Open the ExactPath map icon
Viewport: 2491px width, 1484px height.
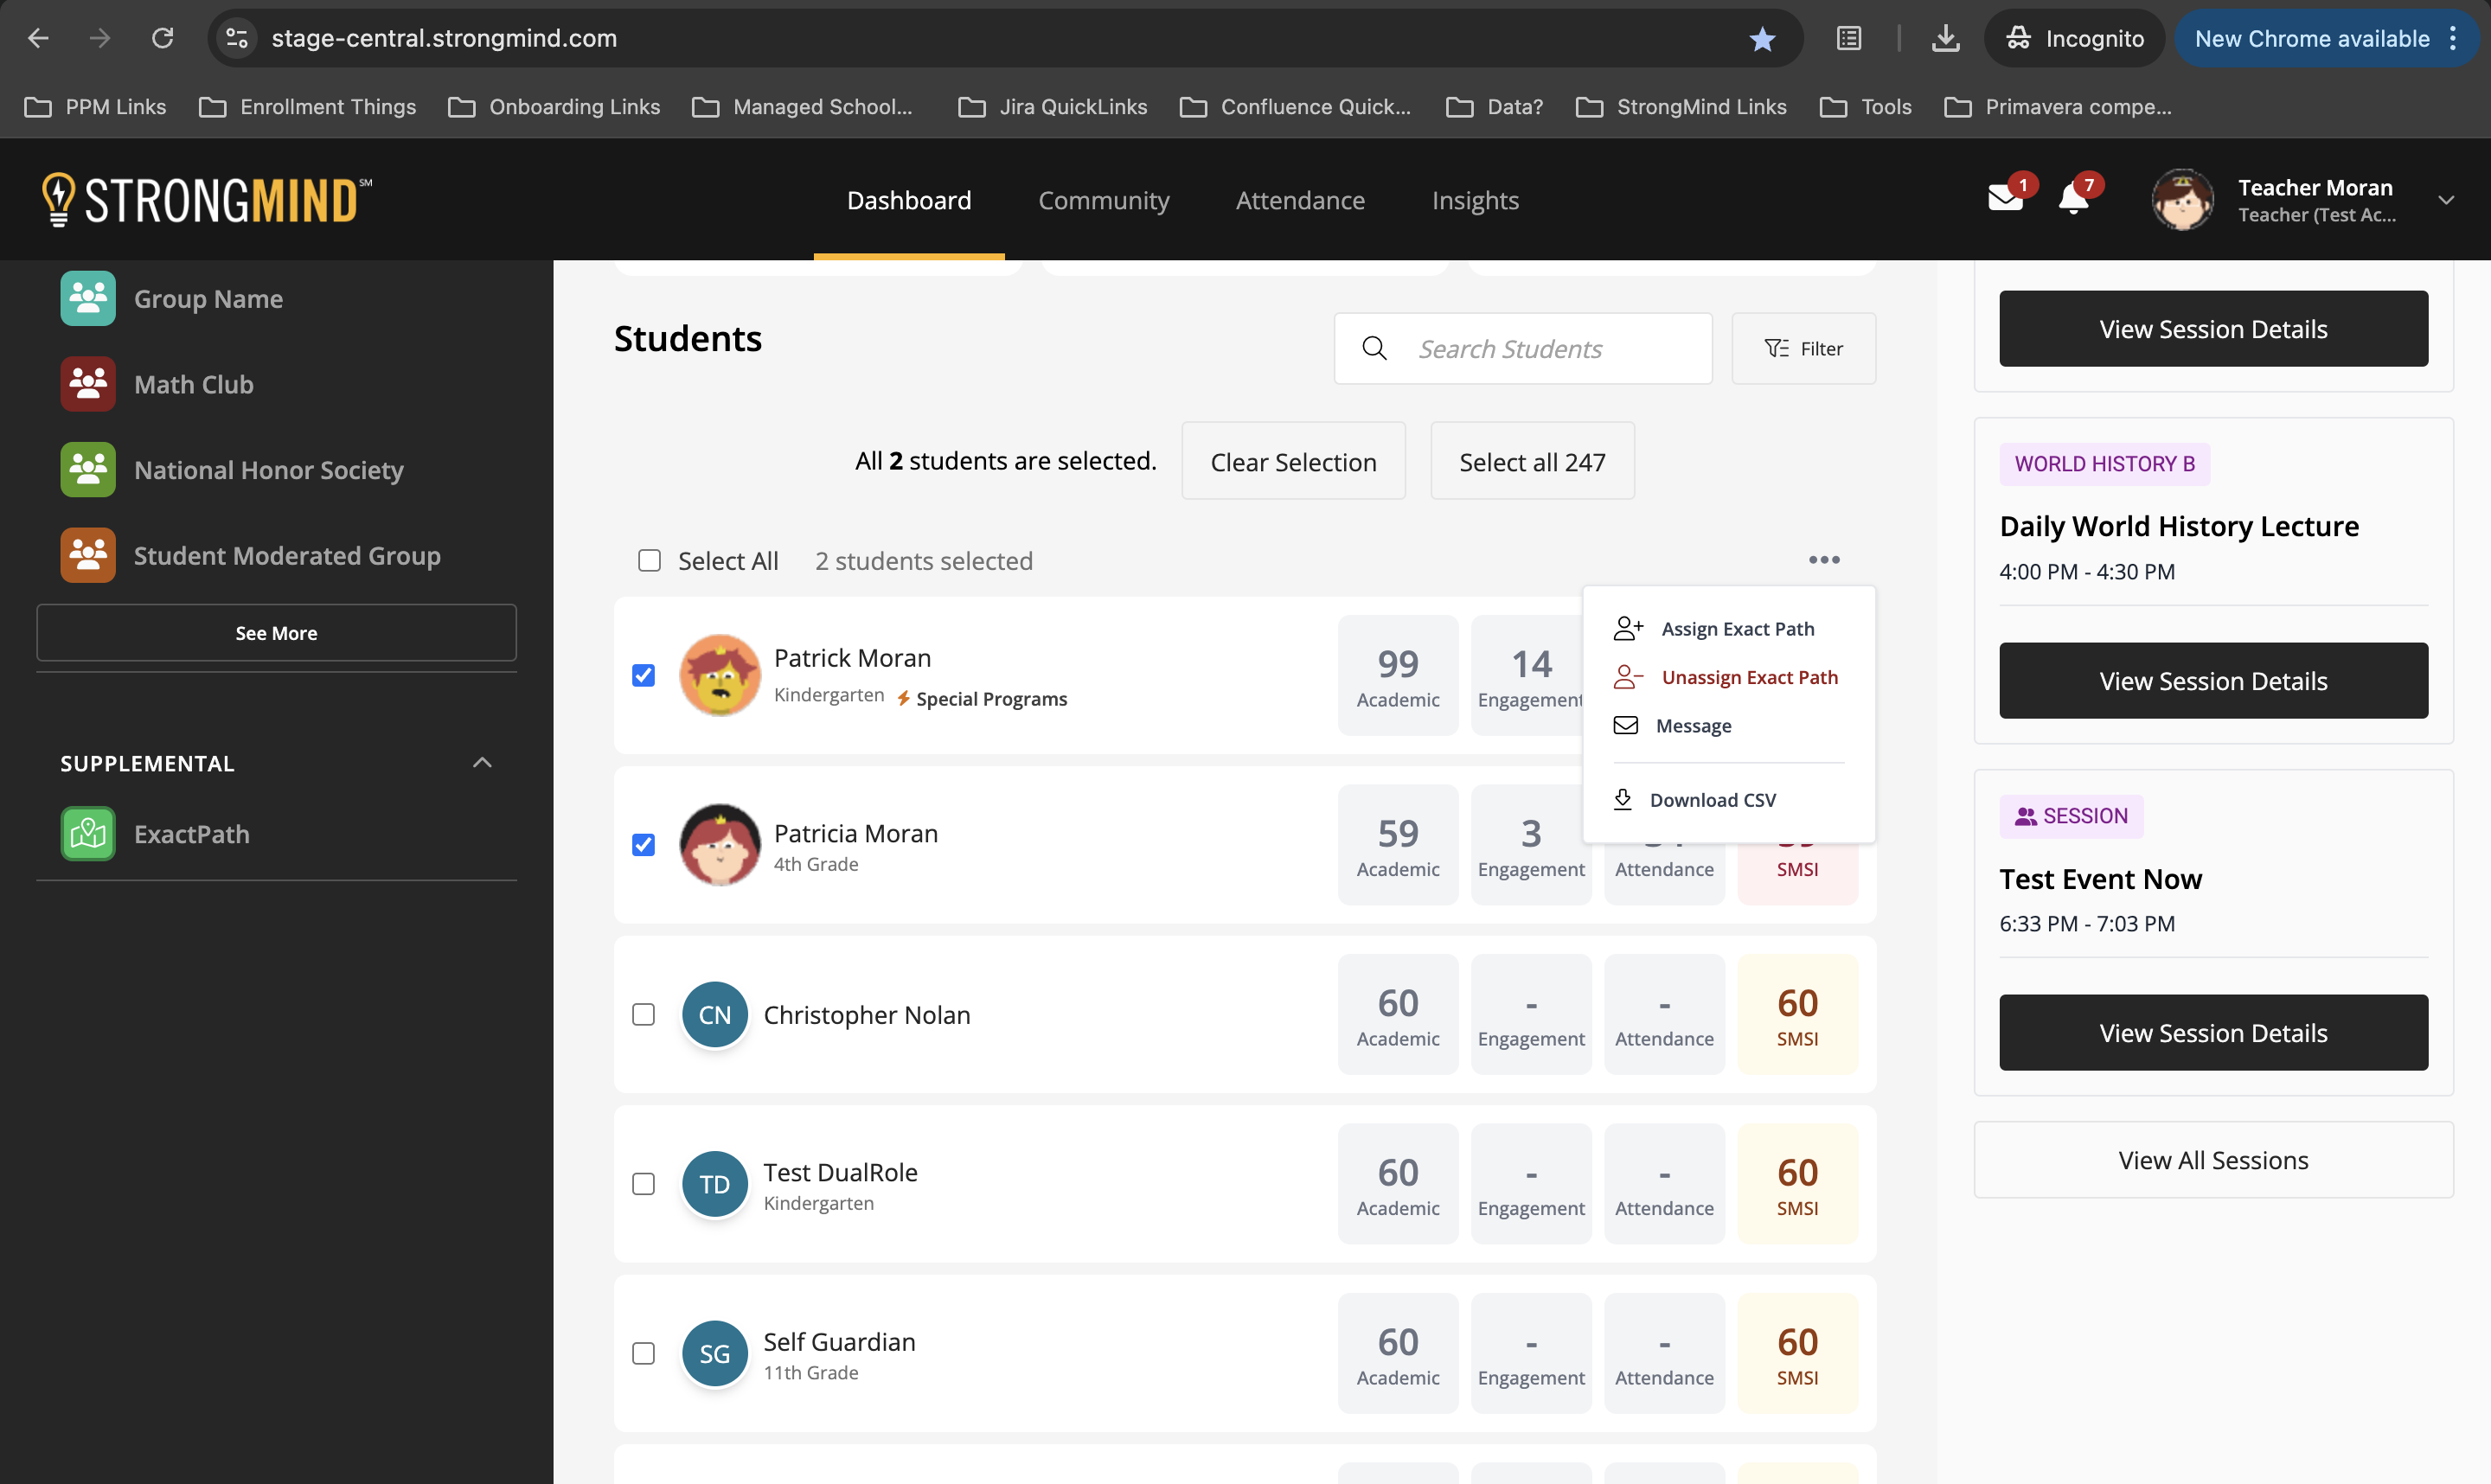click(88, 833)
